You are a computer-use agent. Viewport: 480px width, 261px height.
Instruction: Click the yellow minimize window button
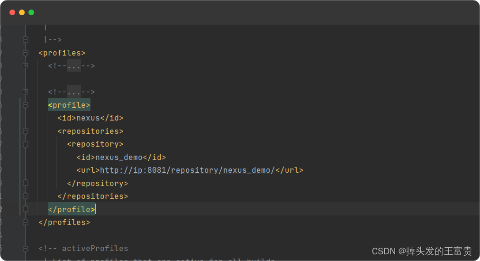click(x=22, y=12)
